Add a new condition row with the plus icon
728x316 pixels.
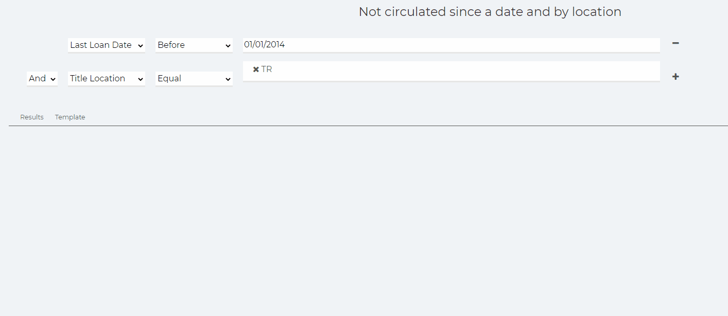[675, 77]
